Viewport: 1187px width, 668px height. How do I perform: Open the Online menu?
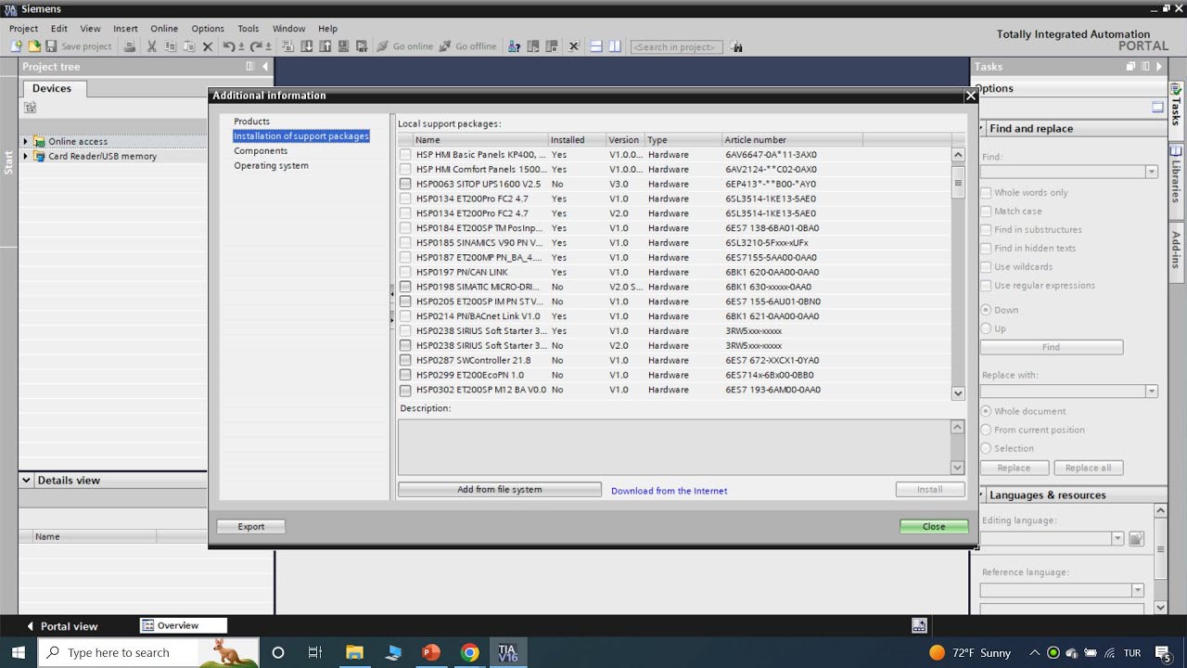164,29
